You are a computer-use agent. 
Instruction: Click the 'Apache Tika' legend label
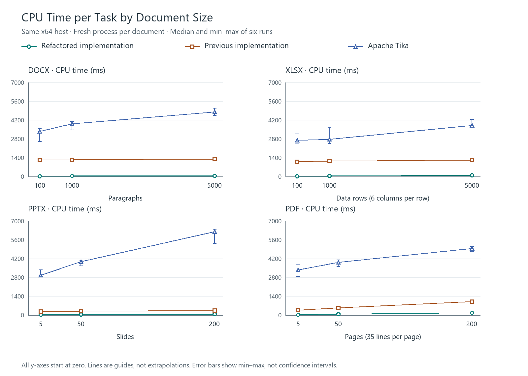[388, 46]
